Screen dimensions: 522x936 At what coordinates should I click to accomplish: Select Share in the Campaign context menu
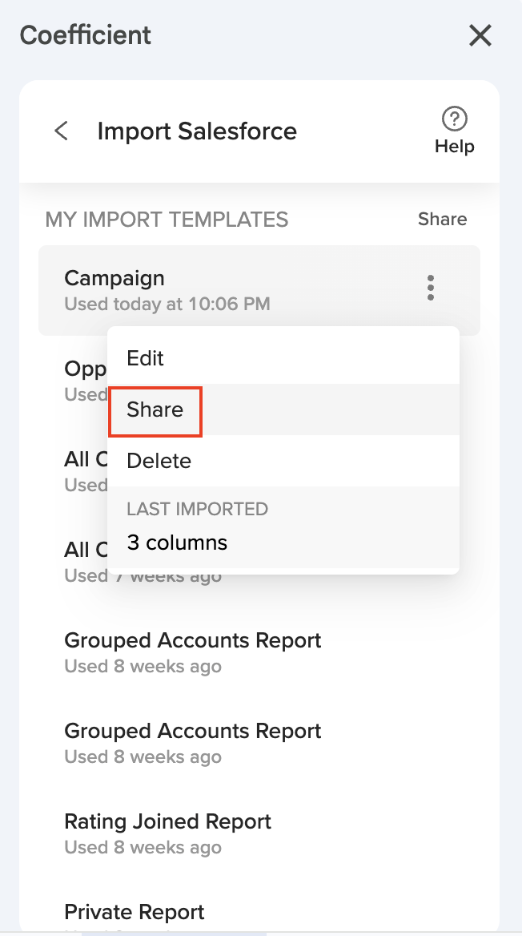coord(155,410)
